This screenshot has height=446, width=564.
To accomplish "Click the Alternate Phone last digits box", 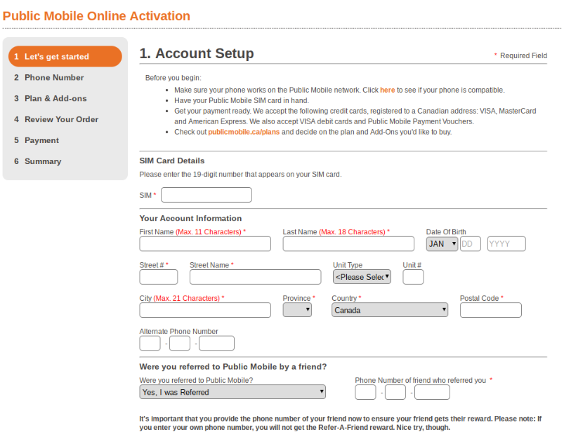I will click(216, 344).
